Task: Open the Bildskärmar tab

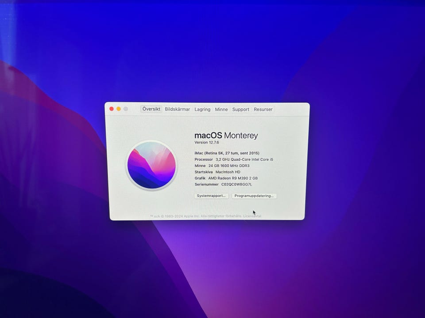Action: pos(177,109)
